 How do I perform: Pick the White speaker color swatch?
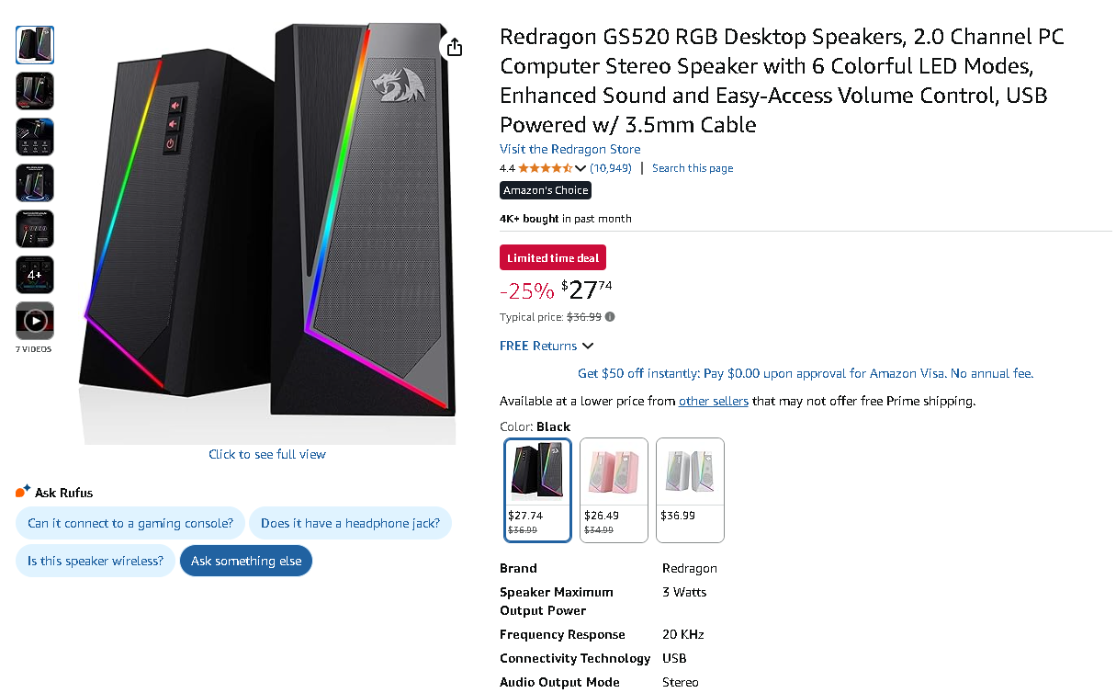tap(690, 490)
